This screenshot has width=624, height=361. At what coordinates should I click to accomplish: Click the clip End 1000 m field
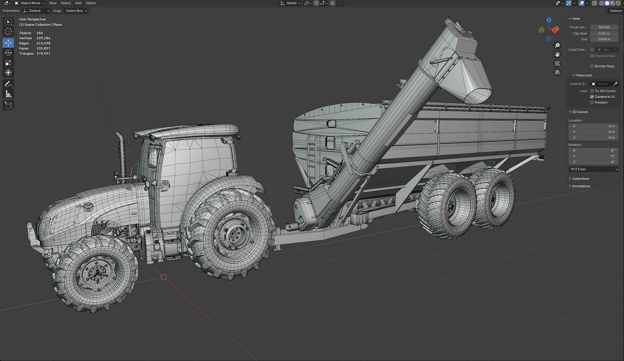604,39
